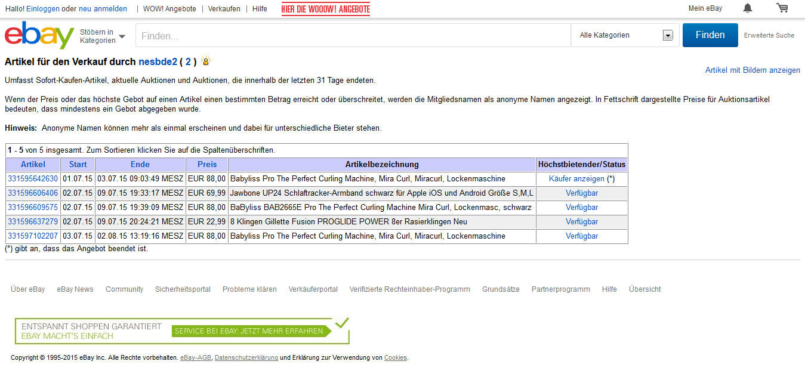Open seller profile nesbde2
This screenshot has height=392, width=805.
click(x=158, y=61)
